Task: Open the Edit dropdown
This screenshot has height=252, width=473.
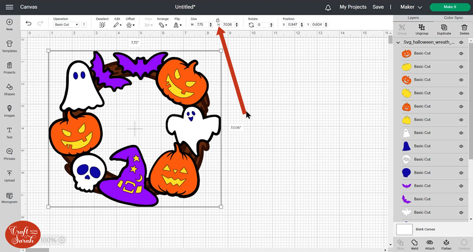Action: (x=117, y=25)
